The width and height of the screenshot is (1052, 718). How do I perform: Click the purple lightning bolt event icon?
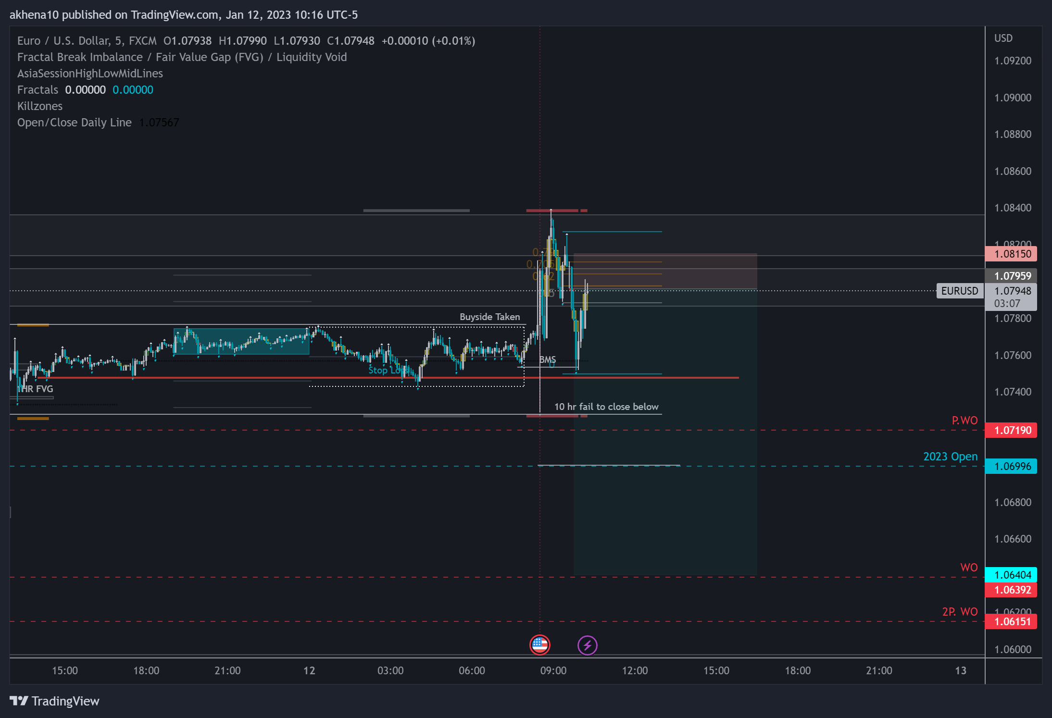coord(587,645)
